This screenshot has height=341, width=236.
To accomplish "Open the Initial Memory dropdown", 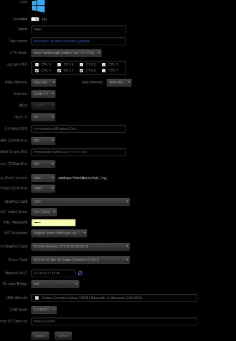I will 44,82.
